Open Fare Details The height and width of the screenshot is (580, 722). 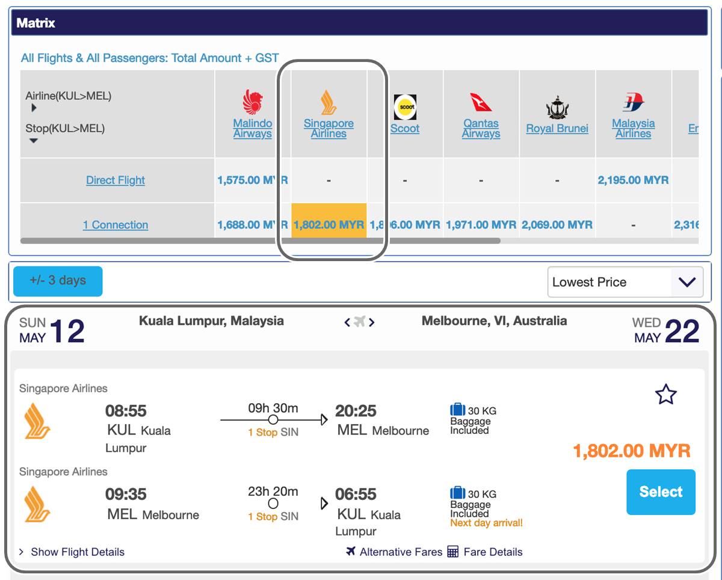493,552
